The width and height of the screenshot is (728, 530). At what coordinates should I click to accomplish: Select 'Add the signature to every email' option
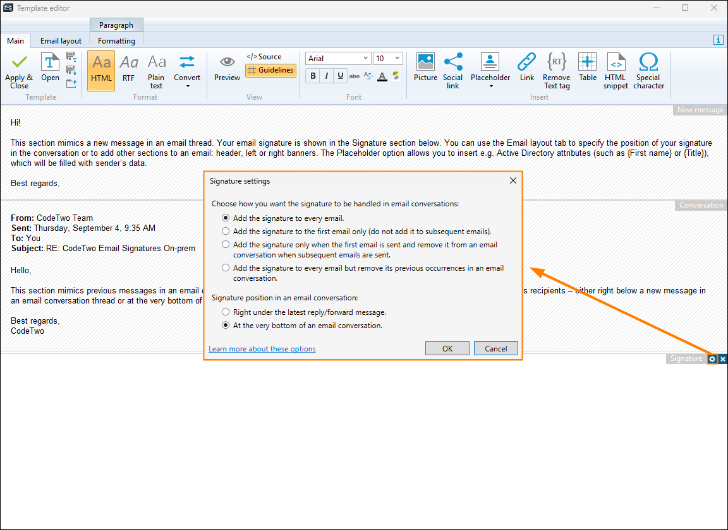pos(226,218)
